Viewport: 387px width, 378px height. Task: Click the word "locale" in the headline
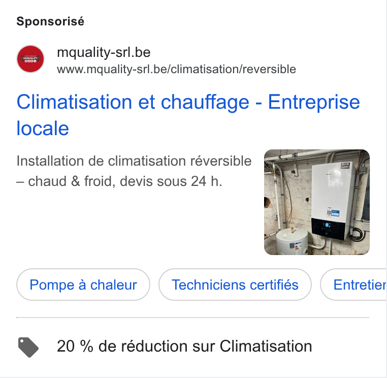[x=43, y=129]
